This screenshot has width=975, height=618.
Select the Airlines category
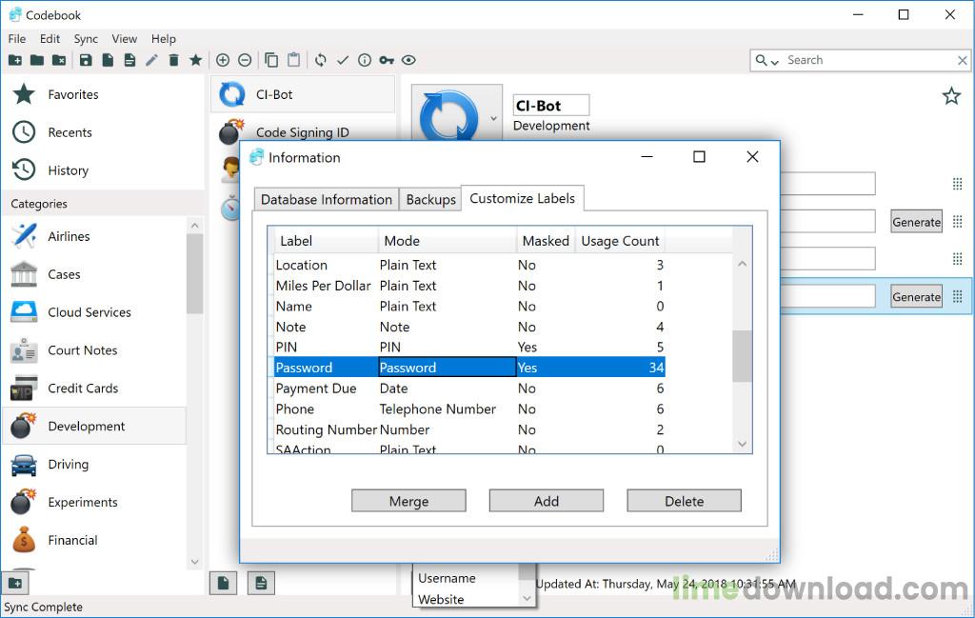tap(94, 236)
